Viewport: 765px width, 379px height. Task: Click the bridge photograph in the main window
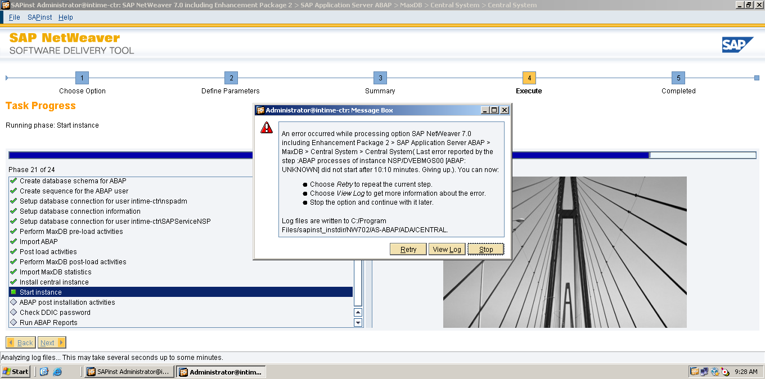pos(565,252)
